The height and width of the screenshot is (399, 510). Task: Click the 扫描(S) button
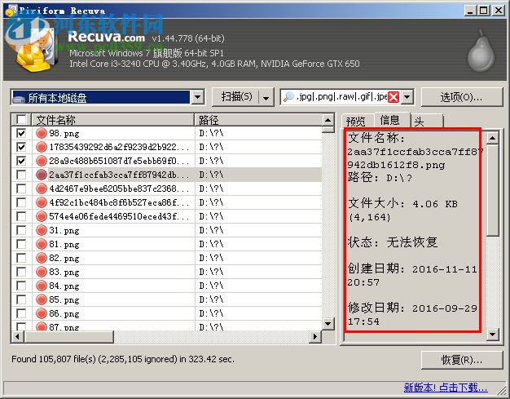236,97
